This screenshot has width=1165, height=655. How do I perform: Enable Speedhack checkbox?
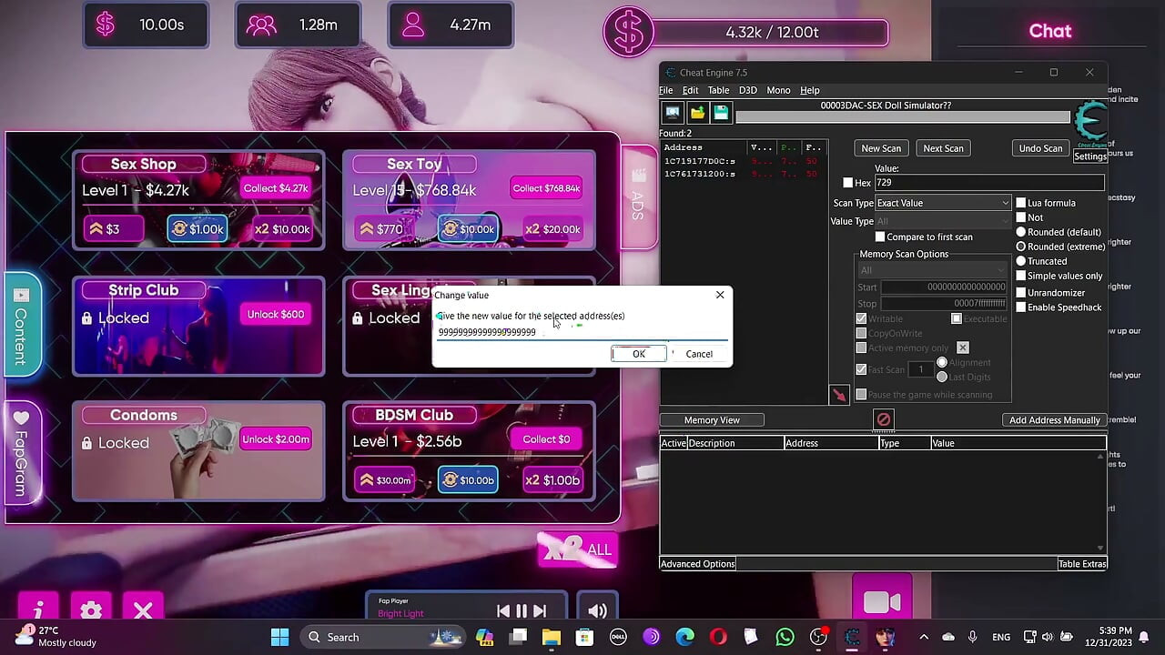pyautogui.click(x=1021, y=307)
